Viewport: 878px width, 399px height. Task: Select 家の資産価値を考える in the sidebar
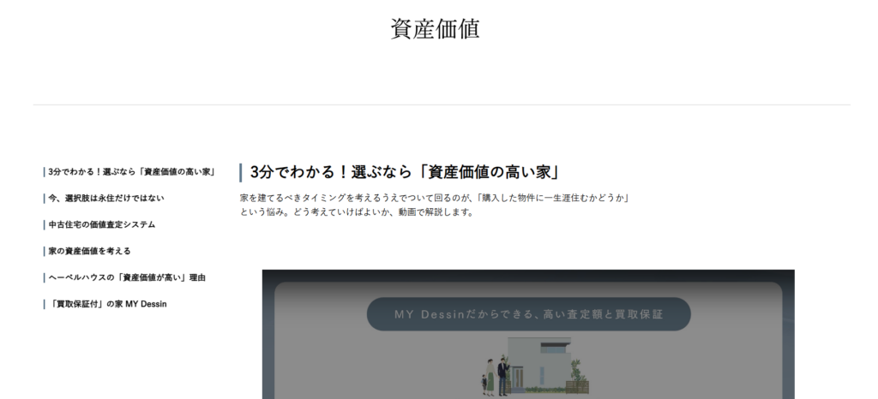point(90,252)
